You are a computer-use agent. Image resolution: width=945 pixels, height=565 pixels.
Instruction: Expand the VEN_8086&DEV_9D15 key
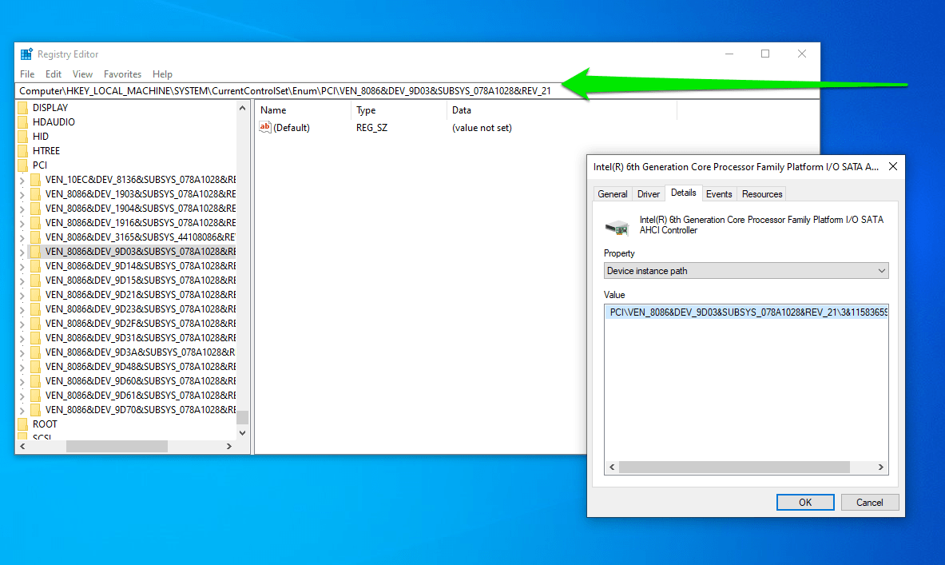[22, 281]
